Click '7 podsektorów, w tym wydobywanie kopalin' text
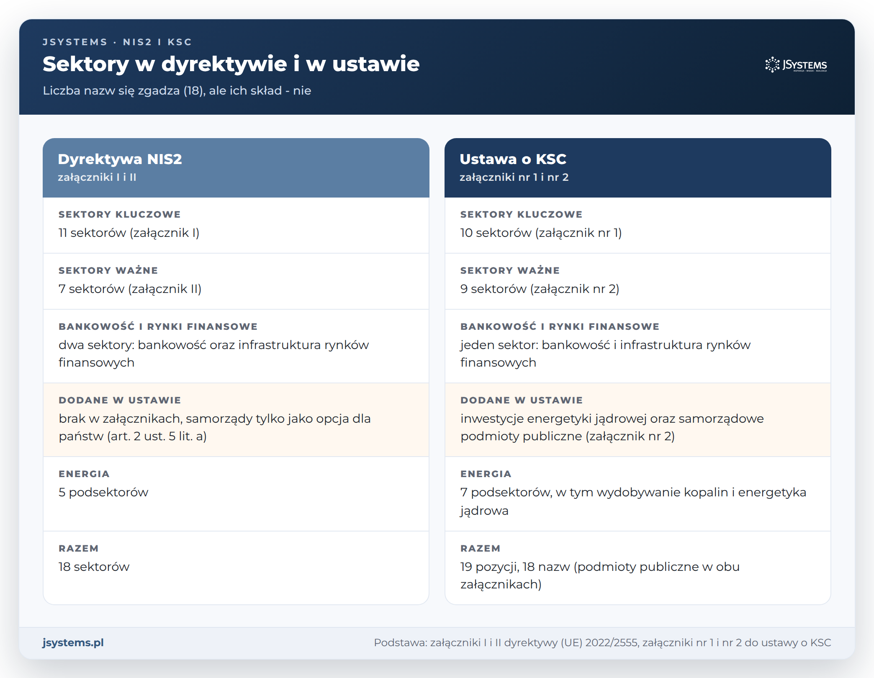The height and width of the screenshot is (678, 874). (x=594, y=492)
